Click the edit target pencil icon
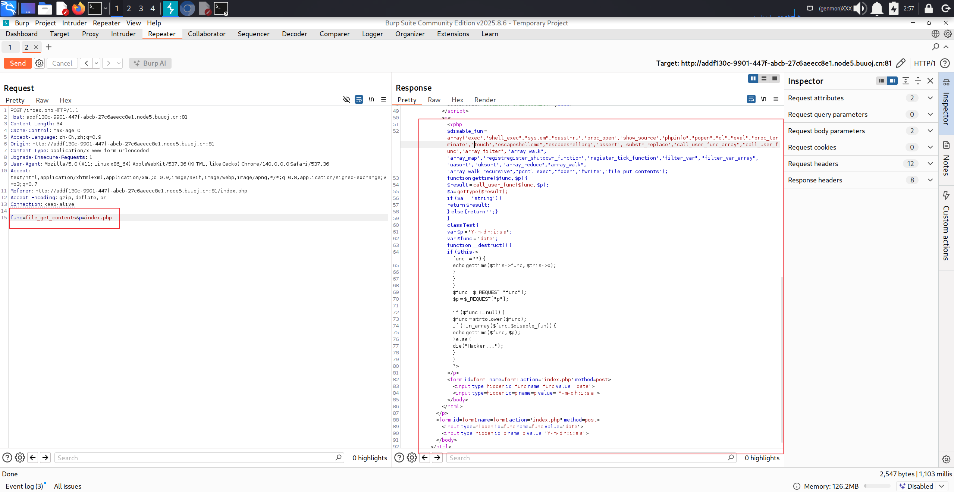The width and height of the screenshot is (954, 492). (x=901, y=63)
